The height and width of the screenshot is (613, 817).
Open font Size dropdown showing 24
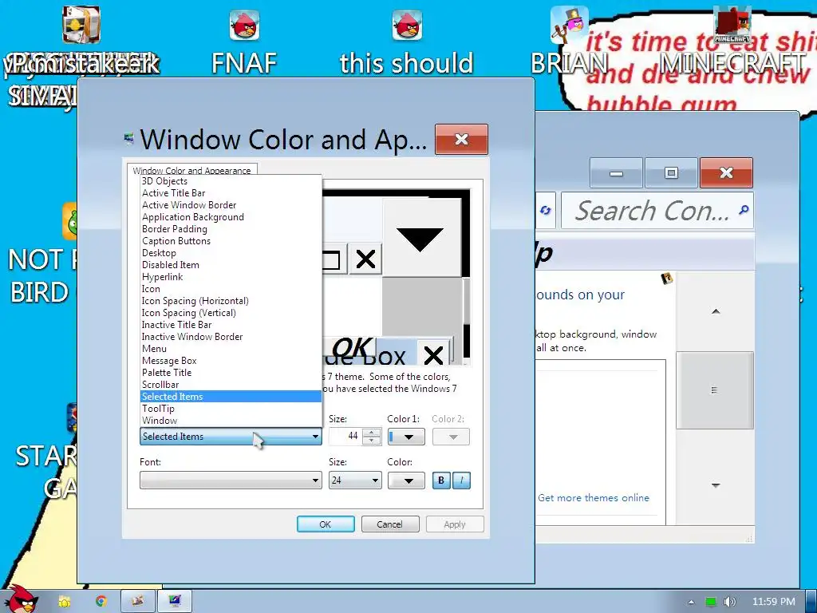(355, 480)
